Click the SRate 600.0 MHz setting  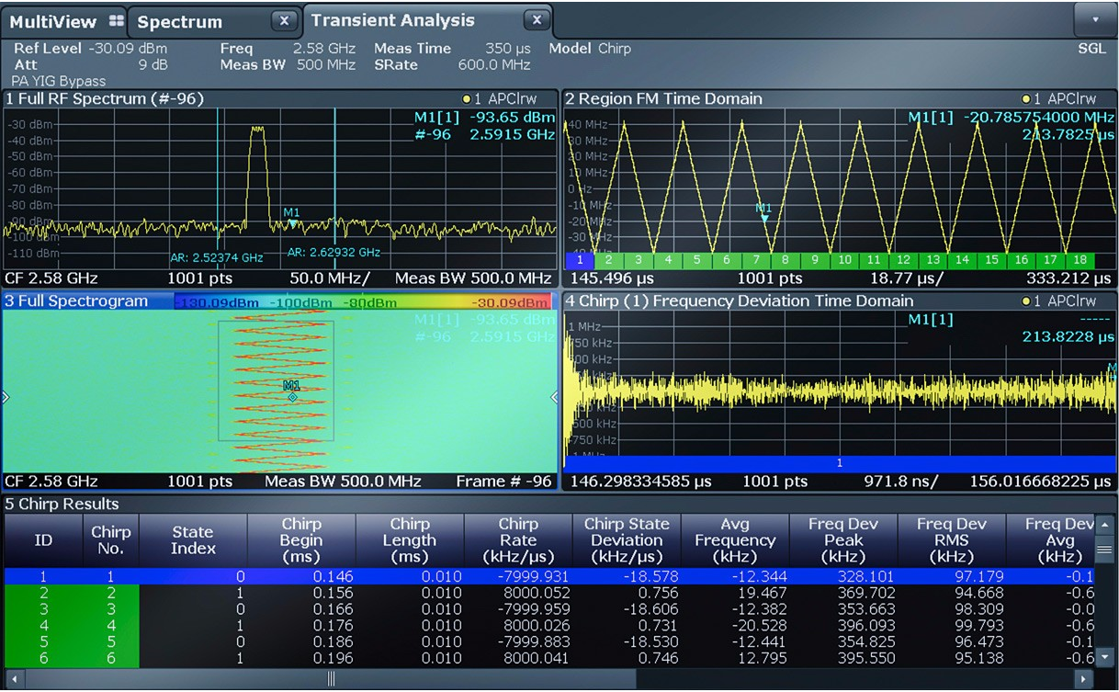point(453,65)
